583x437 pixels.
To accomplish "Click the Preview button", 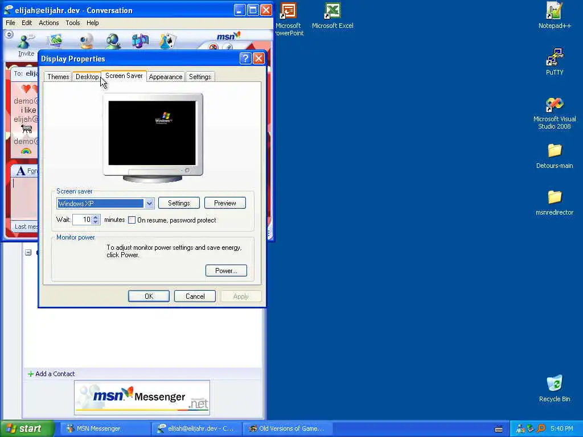I will (x=225, y=203).
